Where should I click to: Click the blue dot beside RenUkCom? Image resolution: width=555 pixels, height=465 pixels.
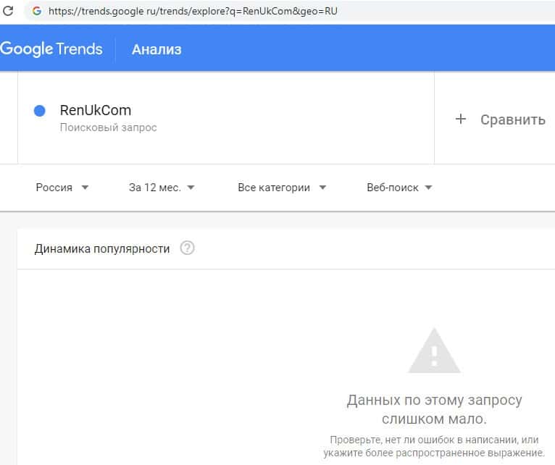click(x=40, y=111)
